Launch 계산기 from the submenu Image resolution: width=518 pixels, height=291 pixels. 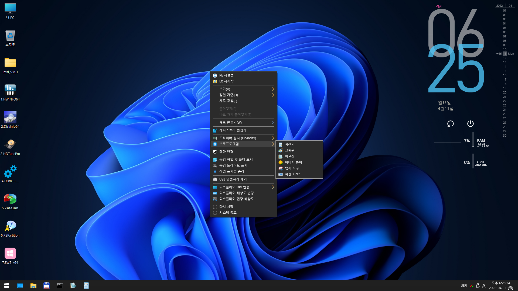click(299, 145)
